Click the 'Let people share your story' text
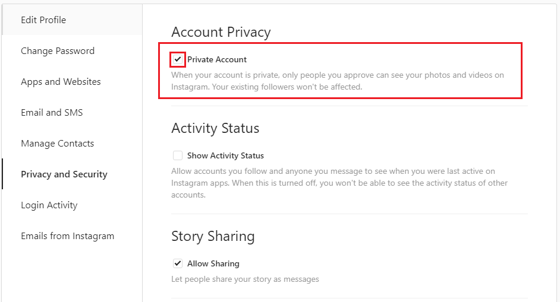Viewport: 560px width, 302px height. pyautogui.click(x=245, y=279)
